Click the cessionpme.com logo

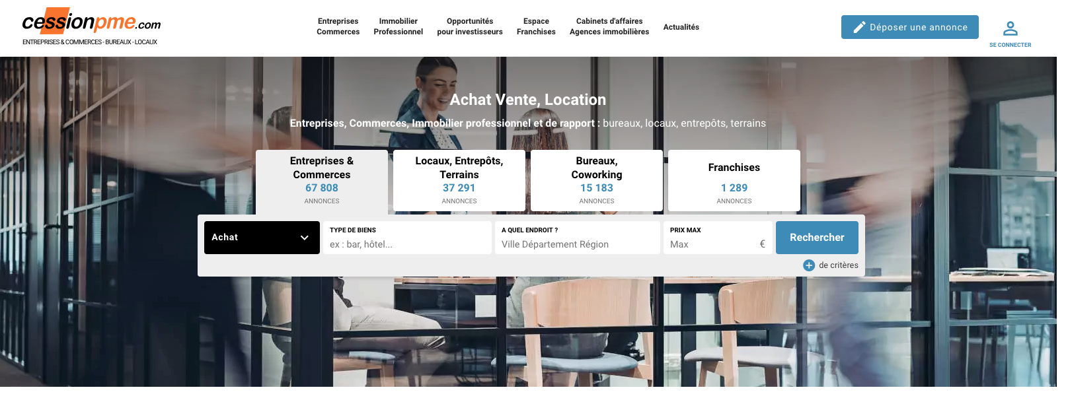[91, 20]
